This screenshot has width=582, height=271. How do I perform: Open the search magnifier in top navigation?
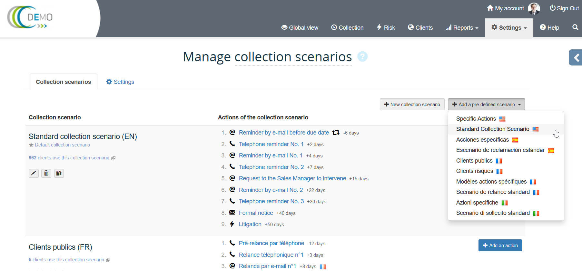click(x=575, y=27)
